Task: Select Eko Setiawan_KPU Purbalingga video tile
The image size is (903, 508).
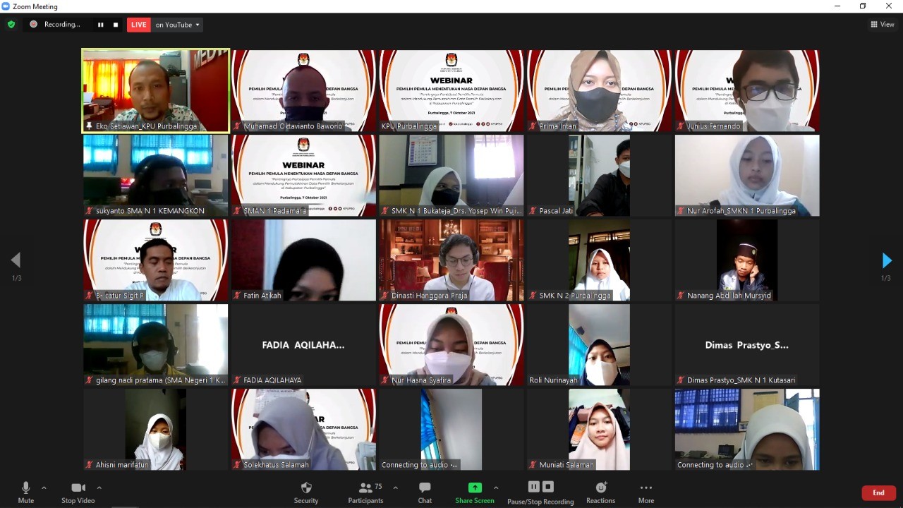Action: point(156,90)
